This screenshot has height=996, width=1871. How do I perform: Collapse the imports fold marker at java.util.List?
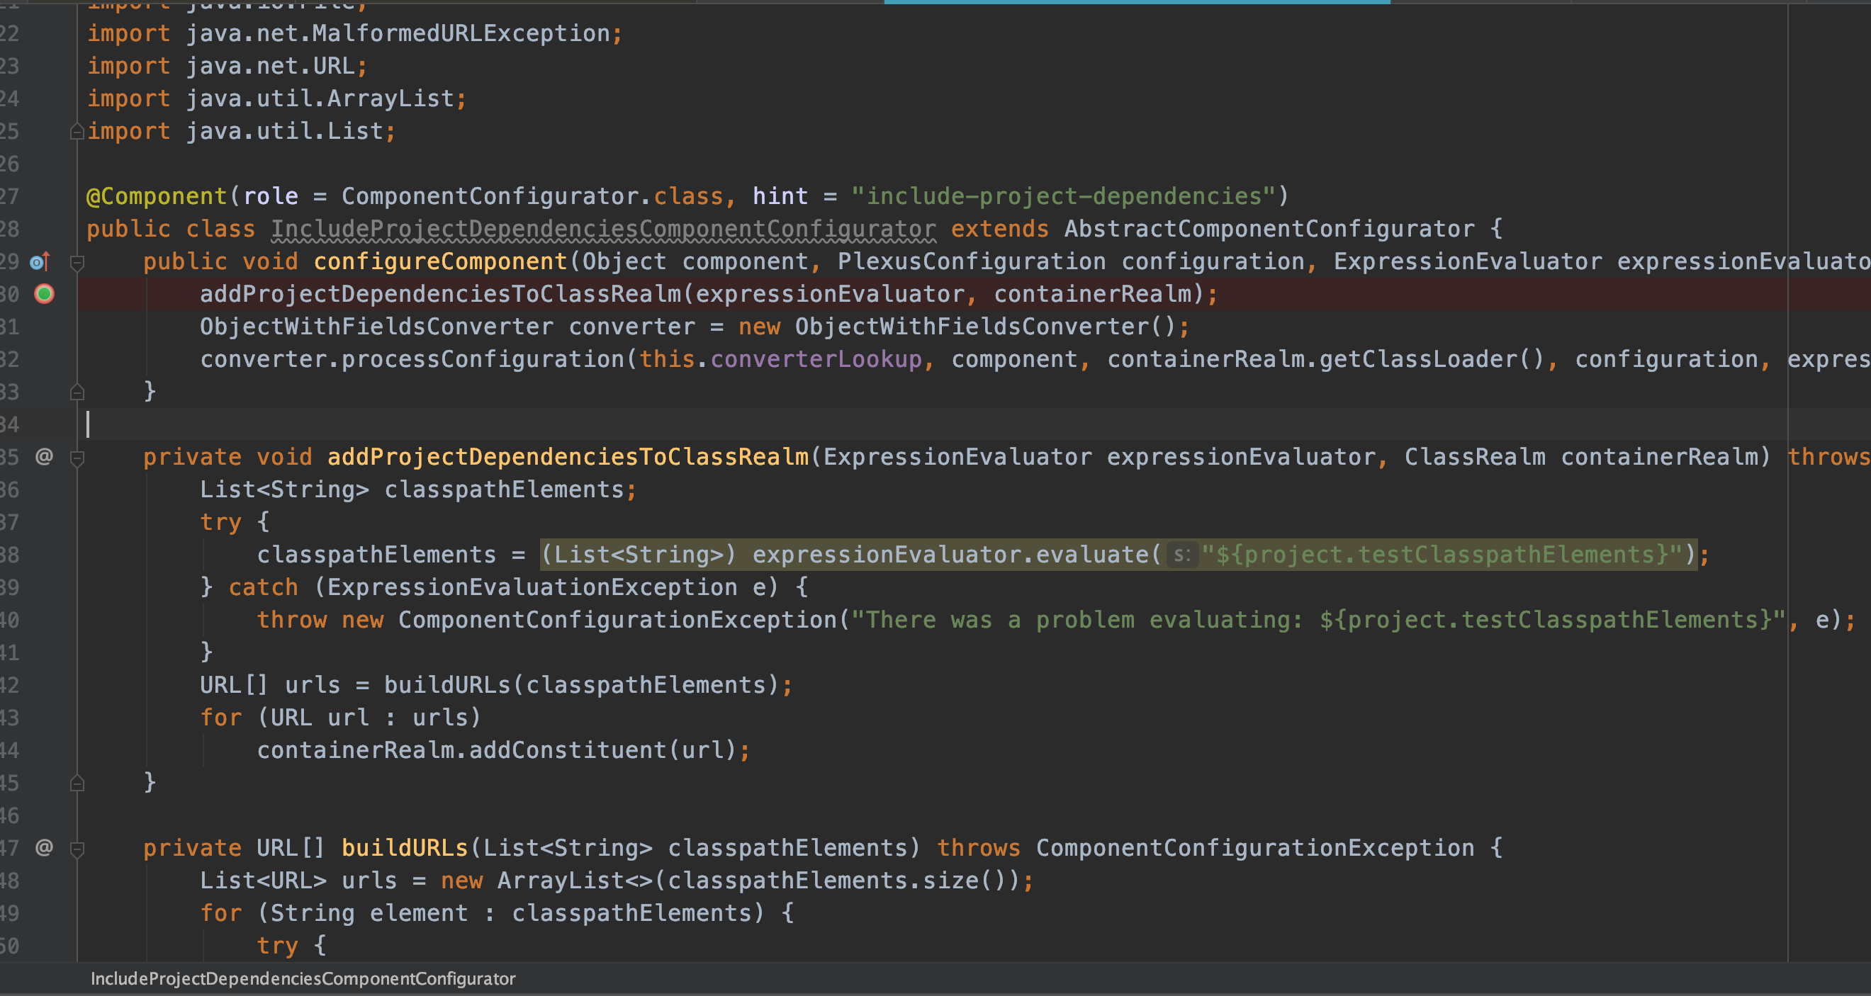pos(77,132)
